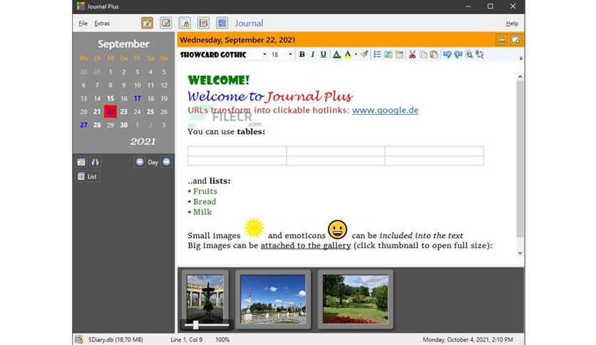Open the File menu
Screen dimensions: 596x345
click(83, 24)
